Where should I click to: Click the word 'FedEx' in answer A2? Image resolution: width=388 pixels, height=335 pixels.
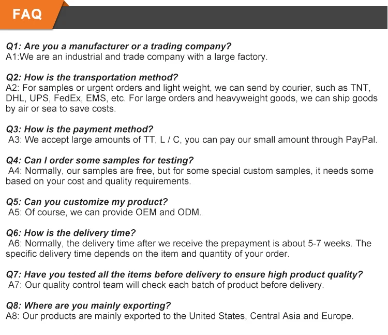pos(64,99)
